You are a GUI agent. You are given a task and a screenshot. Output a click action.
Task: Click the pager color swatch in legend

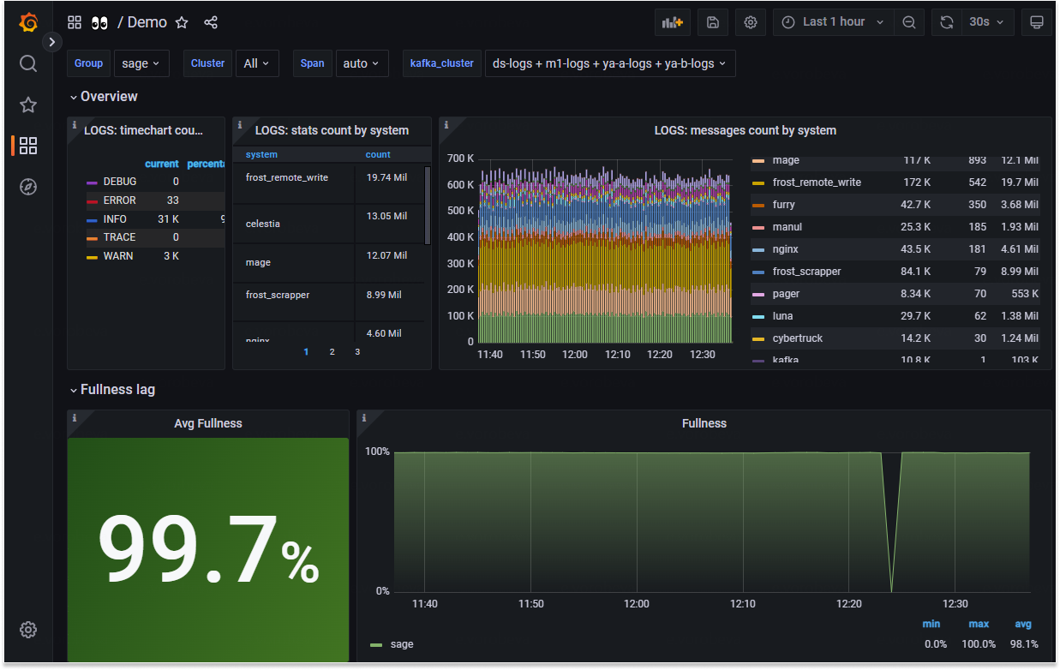(758, 295)
